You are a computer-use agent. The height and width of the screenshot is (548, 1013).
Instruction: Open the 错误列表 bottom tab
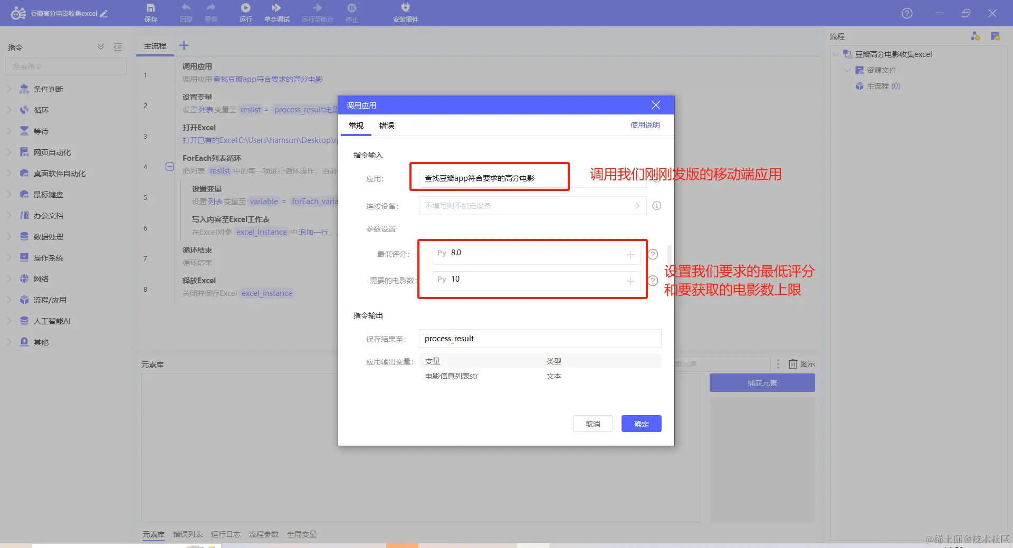coord(188,534)
